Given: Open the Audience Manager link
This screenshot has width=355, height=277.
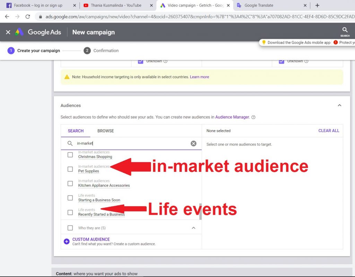Looking at the screenshot, I should [232, 117].
